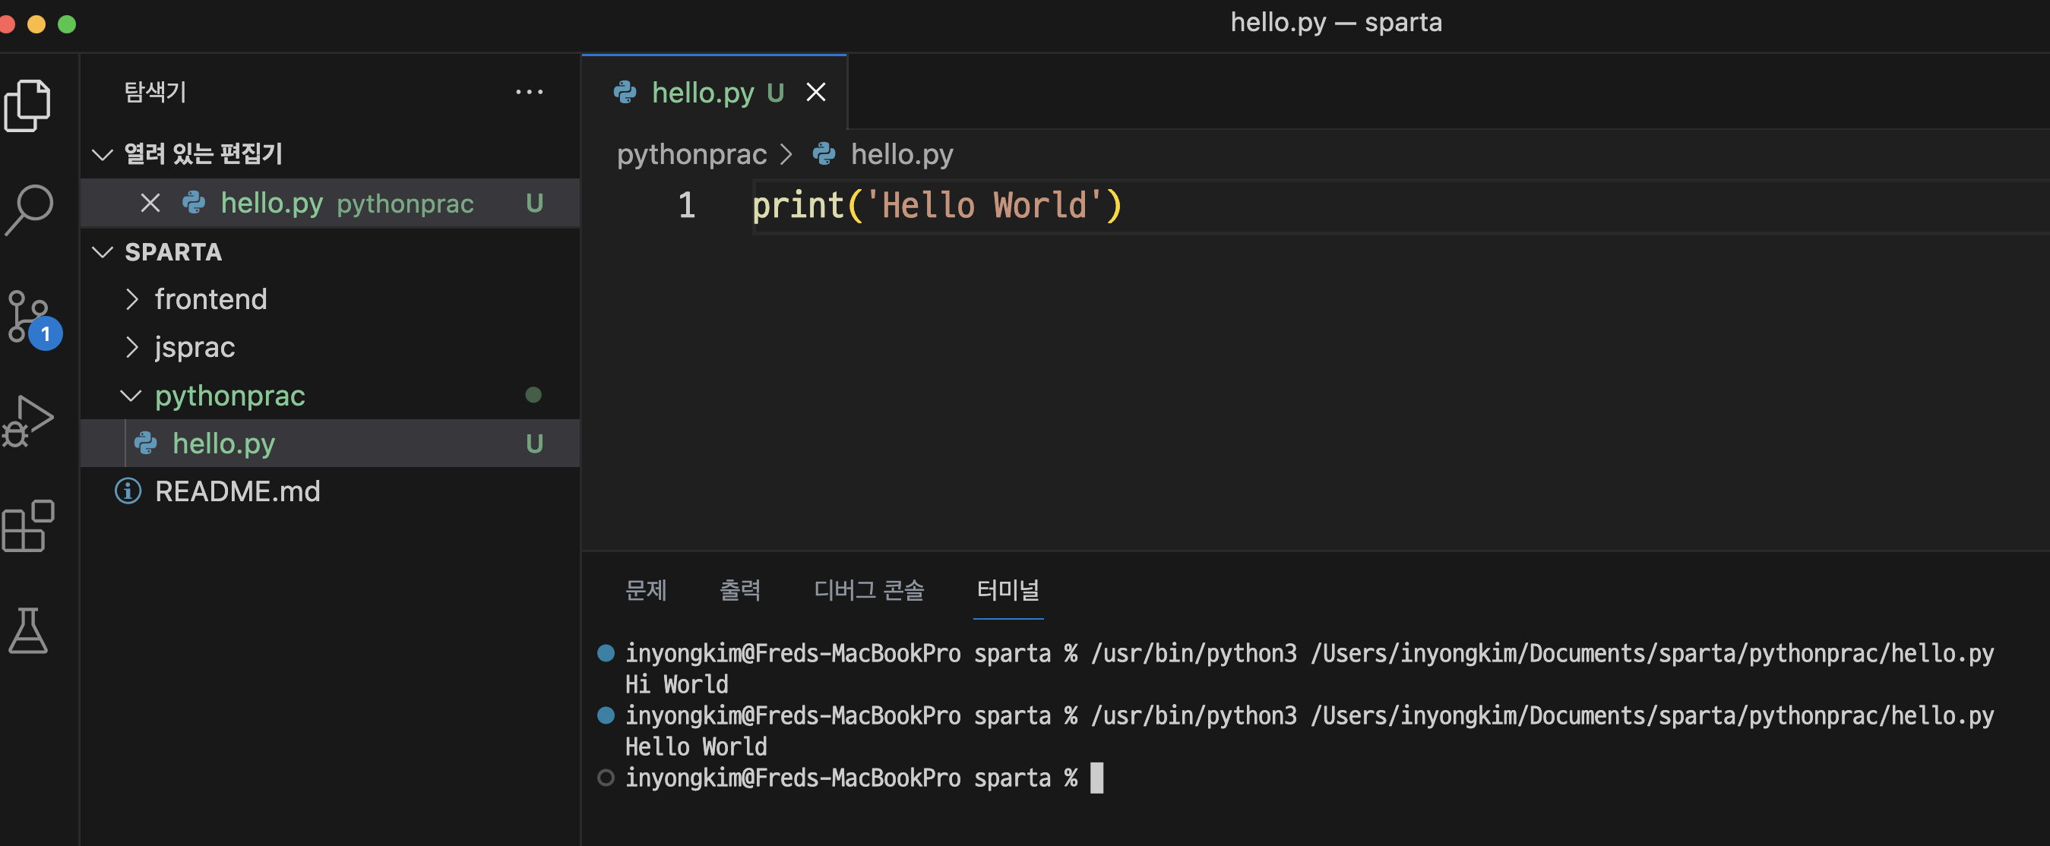Expand the jsprac folder
Image resolution: width=2050 pixels, height=846 pixels.
tap(195, 348)
